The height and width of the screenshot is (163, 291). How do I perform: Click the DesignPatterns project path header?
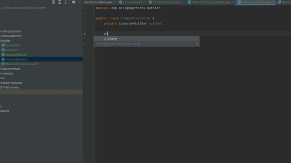[x=24, y=8]
